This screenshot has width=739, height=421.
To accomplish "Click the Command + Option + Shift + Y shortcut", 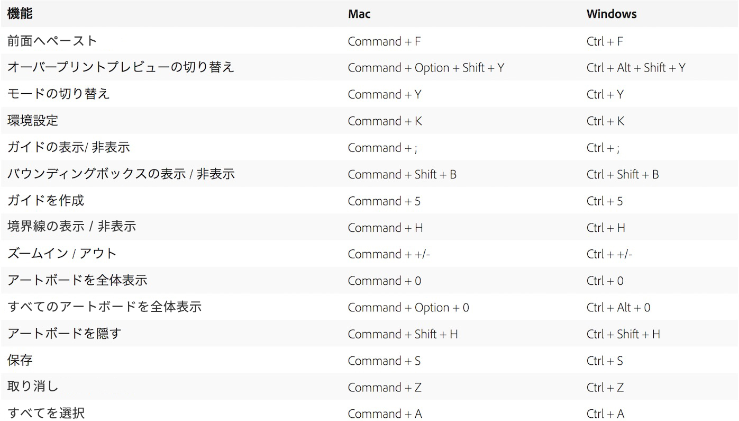I will pos(426,68).
